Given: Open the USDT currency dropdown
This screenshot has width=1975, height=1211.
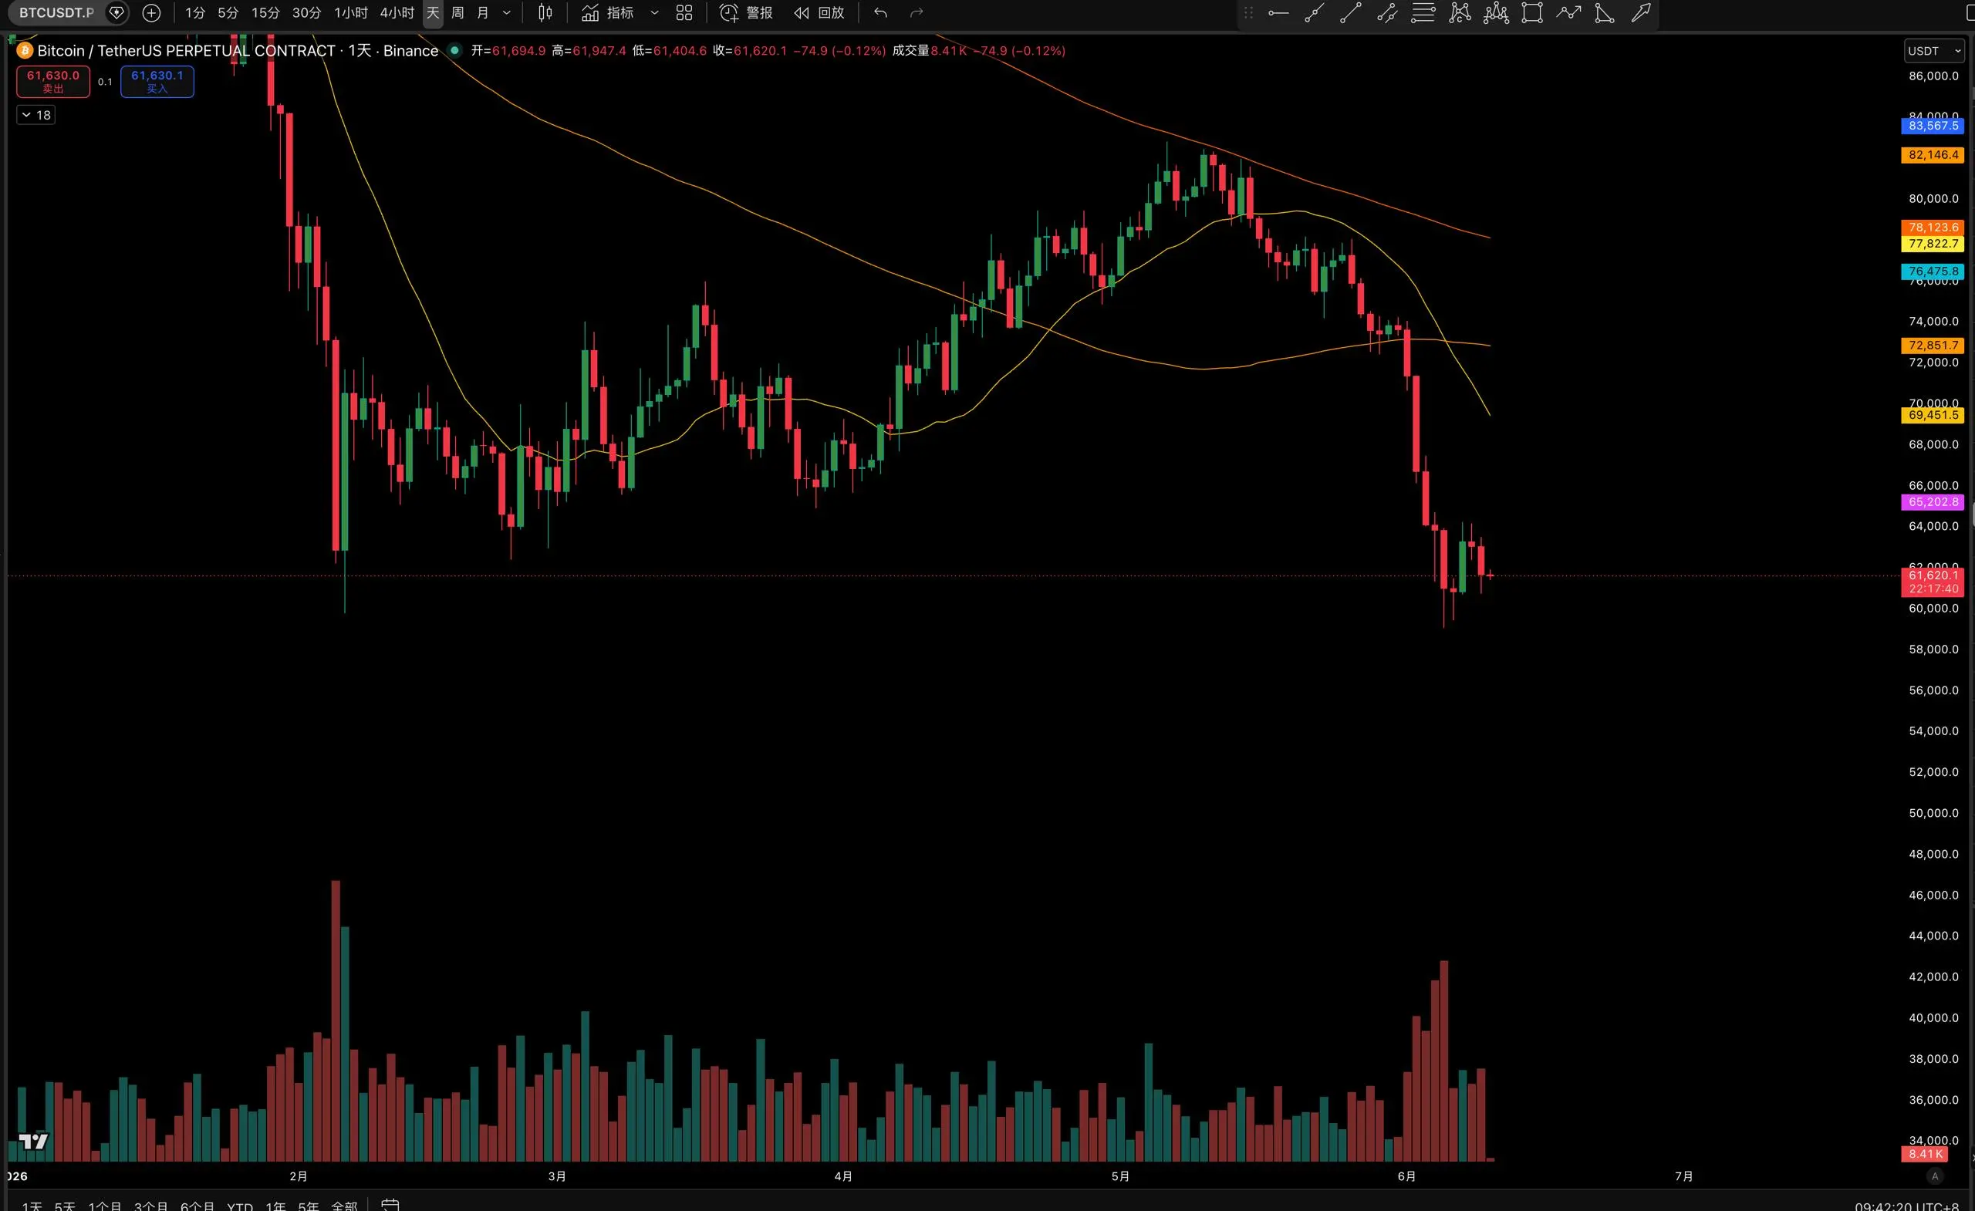Looking at the screenshot, I should pos(1934,50).
